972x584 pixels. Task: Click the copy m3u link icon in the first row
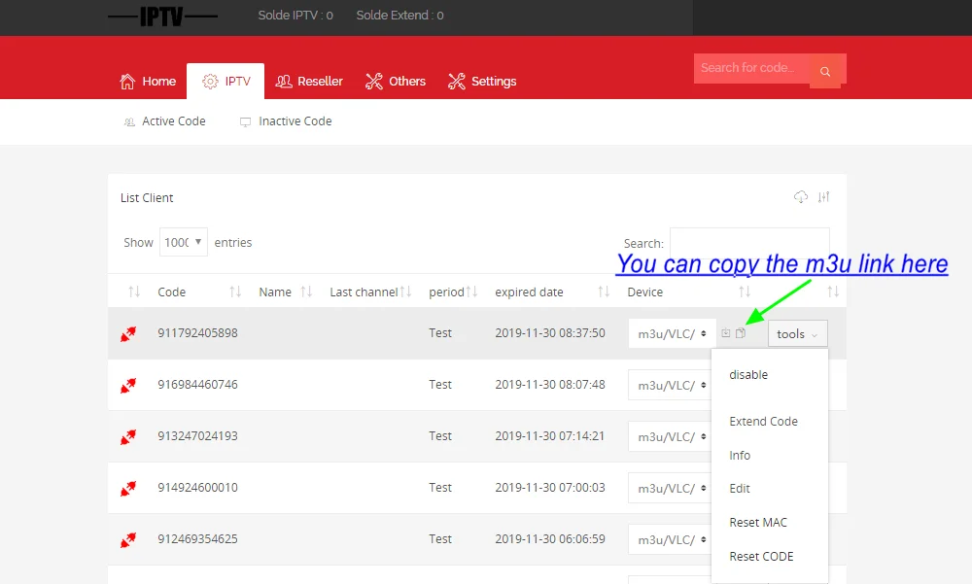pyautogui.click(x=741, y=333)
